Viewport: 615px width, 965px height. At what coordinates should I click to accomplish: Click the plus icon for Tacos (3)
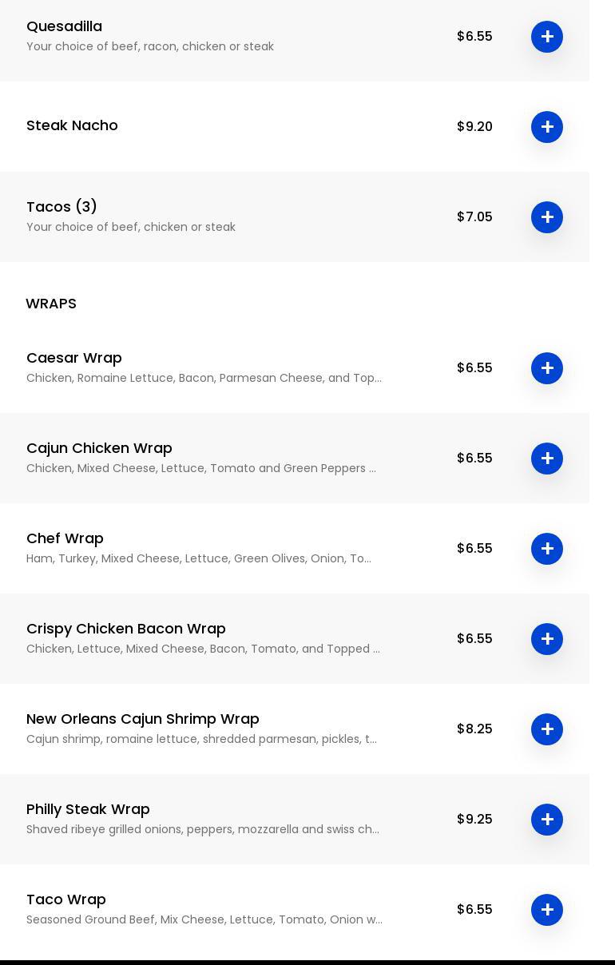tap(547, 217)
